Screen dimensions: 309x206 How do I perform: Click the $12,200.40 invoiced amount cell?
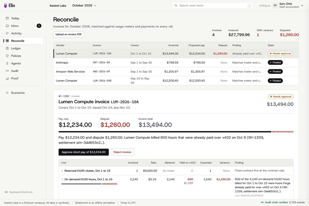170,81
